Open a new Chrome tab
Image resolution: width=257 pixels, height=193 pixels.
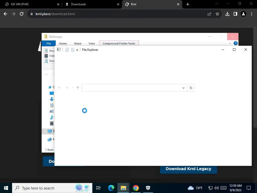188,4
